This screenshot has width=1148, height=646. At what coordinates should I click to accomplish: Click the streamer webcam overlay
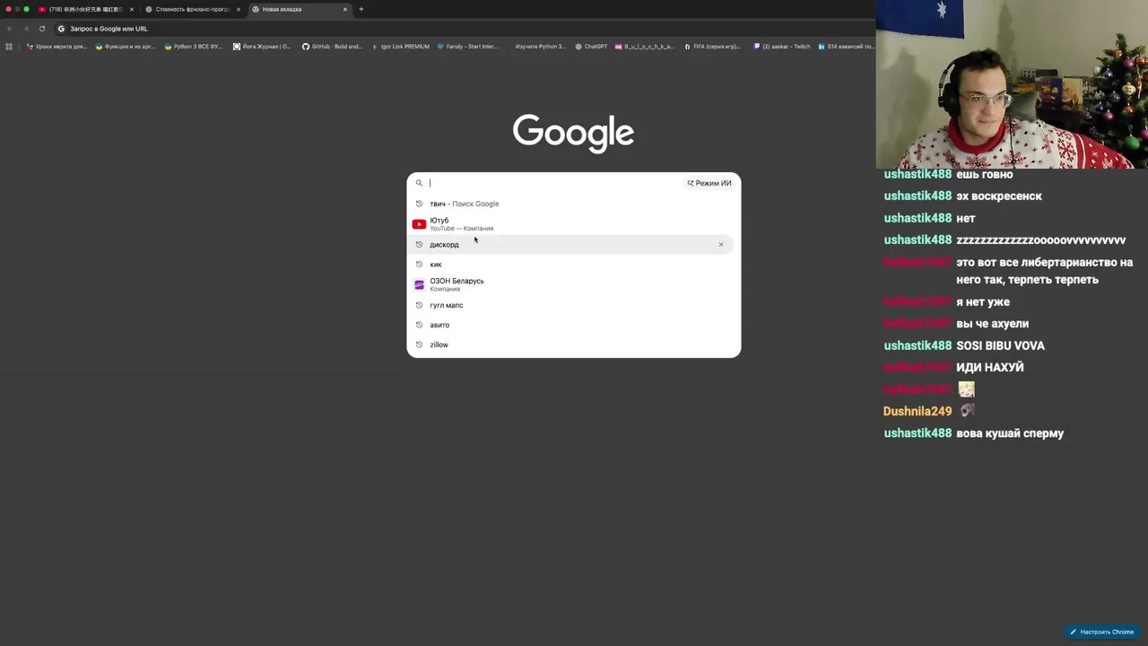(x=1012, y=84)
